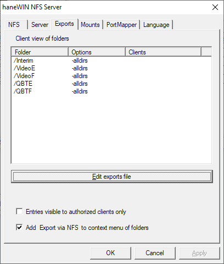Click the Apply button

point(199,253)
